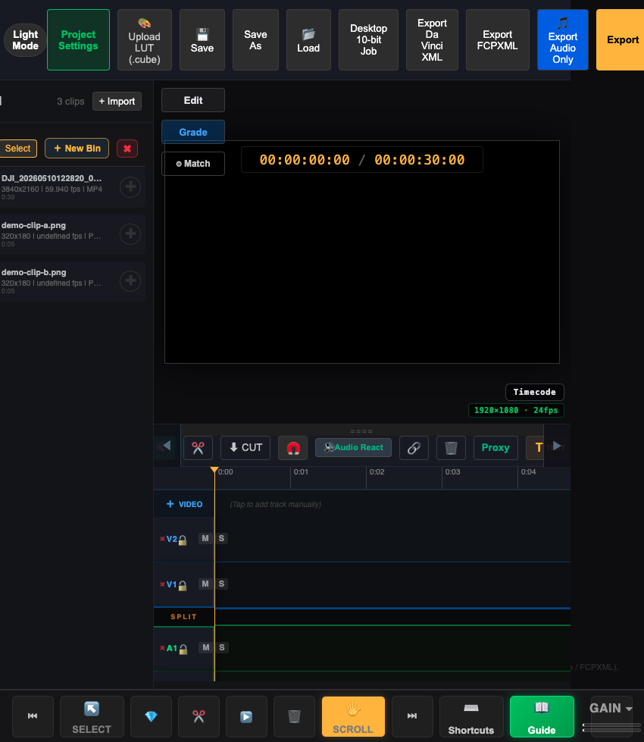This screenshot has height=742, width=644.
Task: Upload a LUT cube file
Action: (144, 40)
